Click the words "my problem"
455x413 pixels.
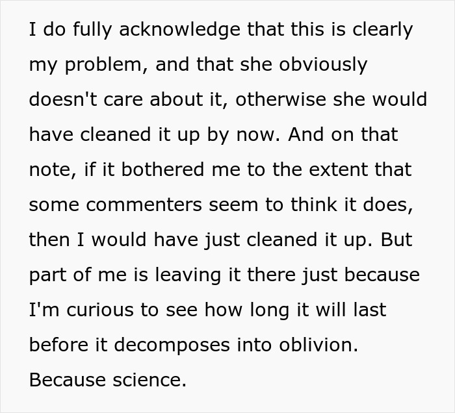[79, 66]
